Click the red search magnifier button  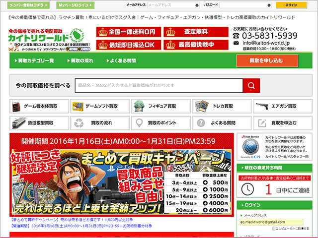tap(251, 86)
